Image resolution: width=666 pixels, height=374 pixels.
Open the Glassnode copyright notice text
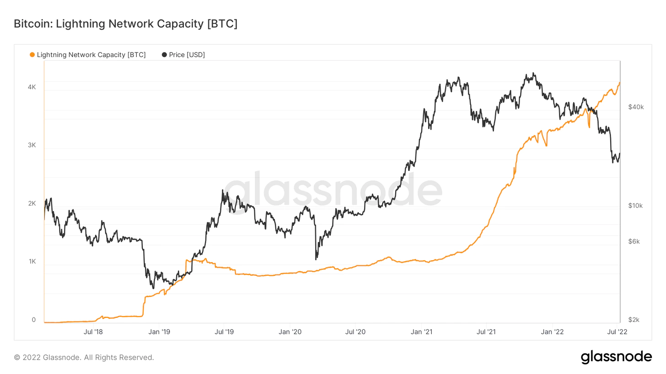point(84,357)
